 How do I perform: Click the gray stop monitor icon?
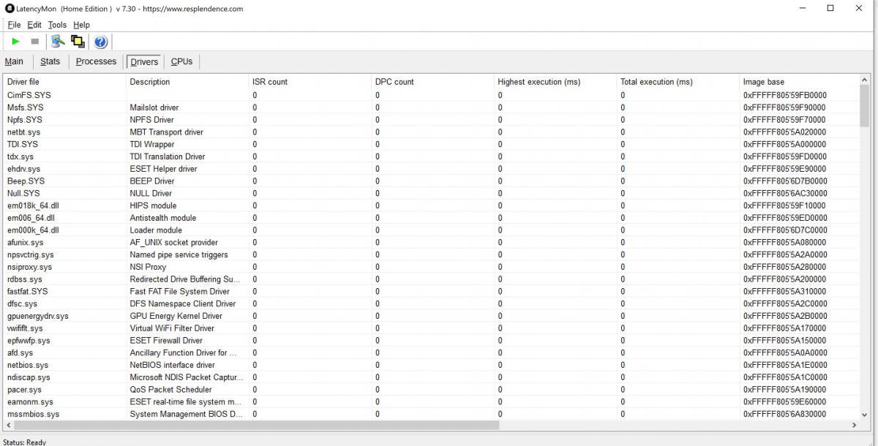[34, 42]
